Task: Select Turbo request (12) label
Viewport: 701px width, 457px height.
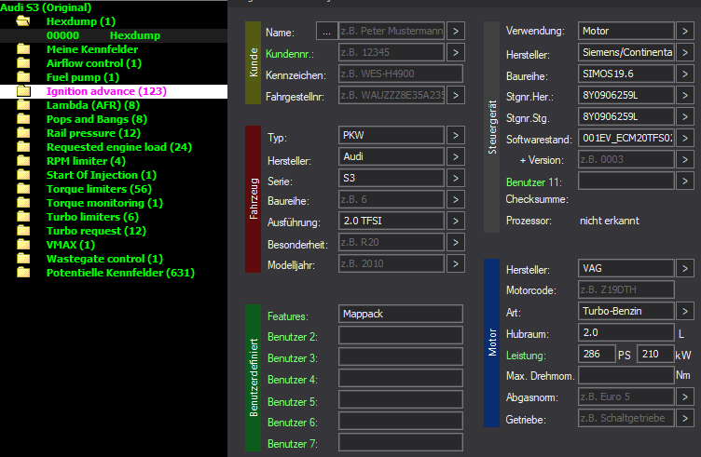Action: [96, 231]
